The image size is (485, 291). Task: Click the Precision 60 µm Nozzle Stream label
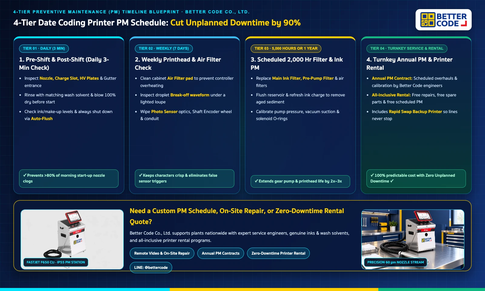(x=396, y=263)
